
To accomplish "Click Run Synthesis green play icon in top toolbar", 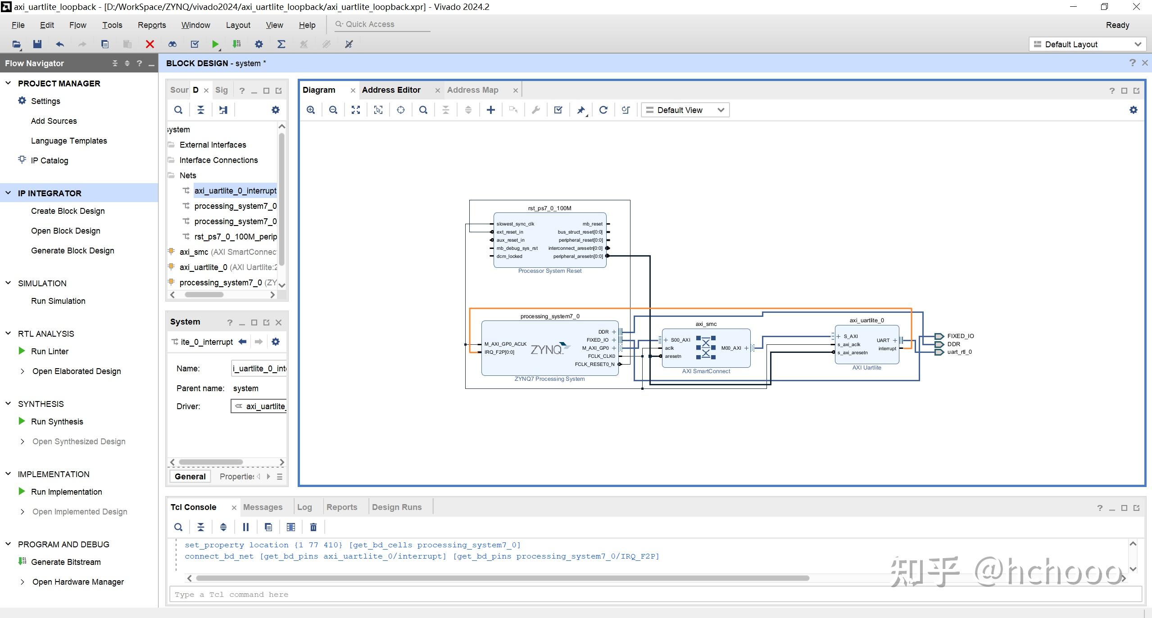I will pos(215,44).
